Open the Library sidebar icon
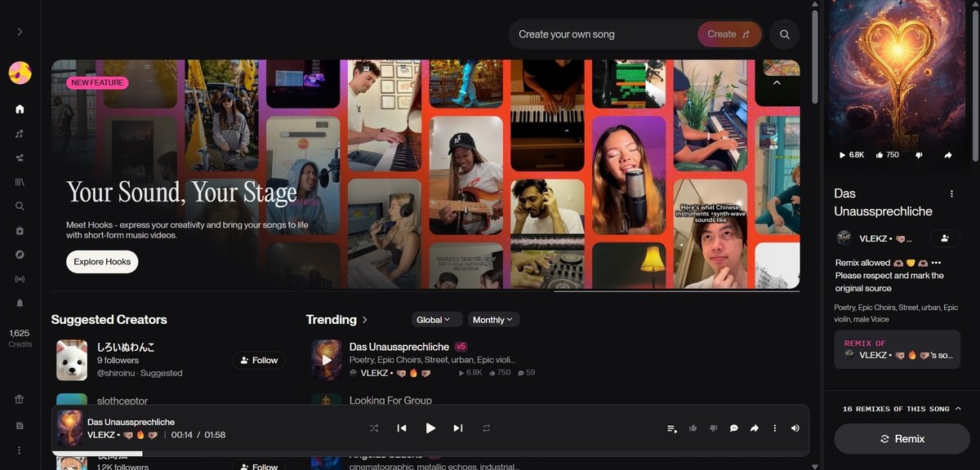980x470 pixels. [20, 182]
